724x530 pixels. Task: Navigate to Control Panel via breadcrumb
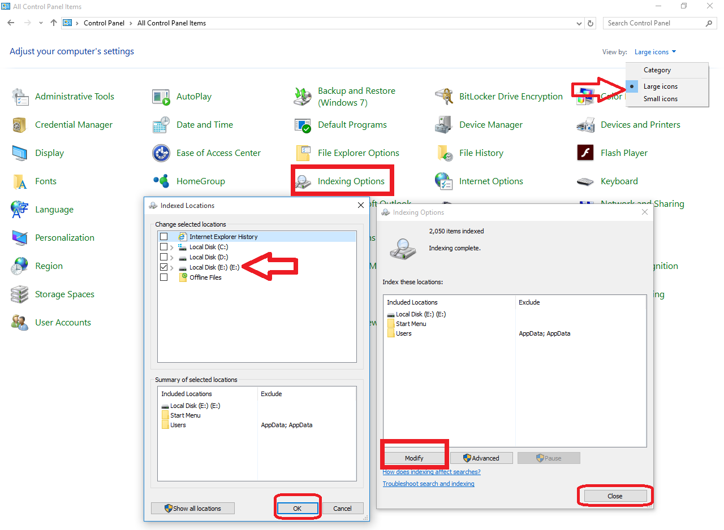tap(104, 23)
